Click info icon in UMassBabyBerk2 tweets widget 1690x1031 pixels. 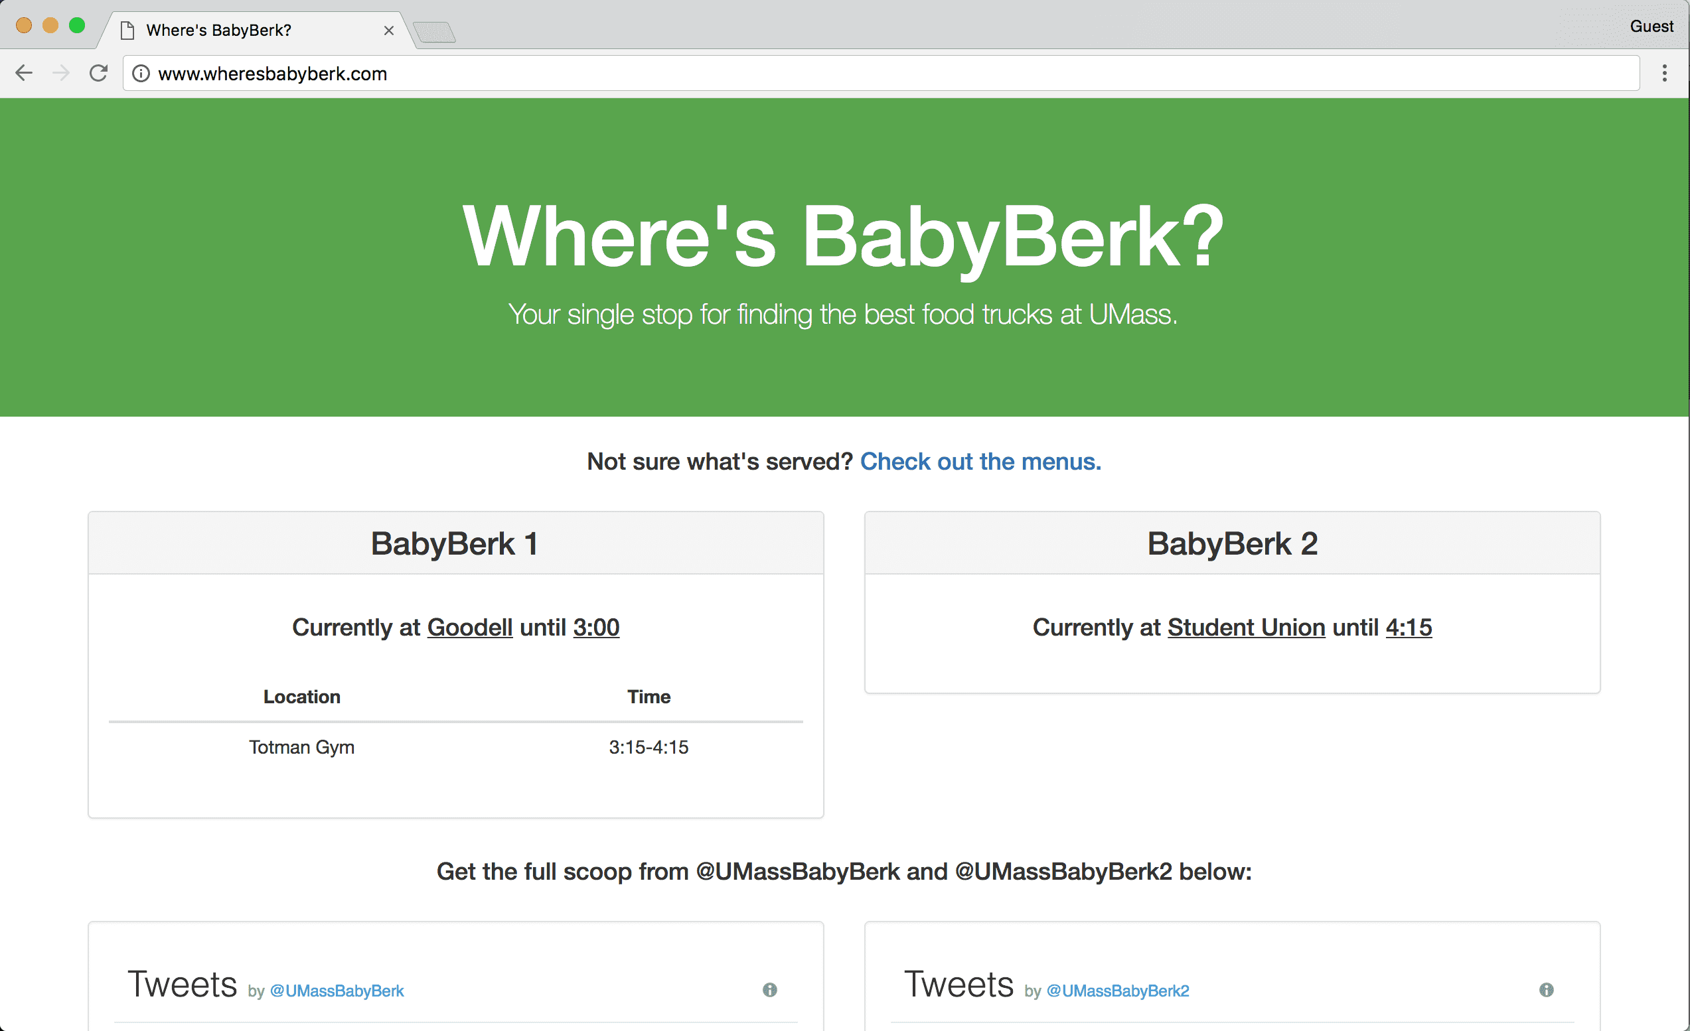[x=1546, y=989]
